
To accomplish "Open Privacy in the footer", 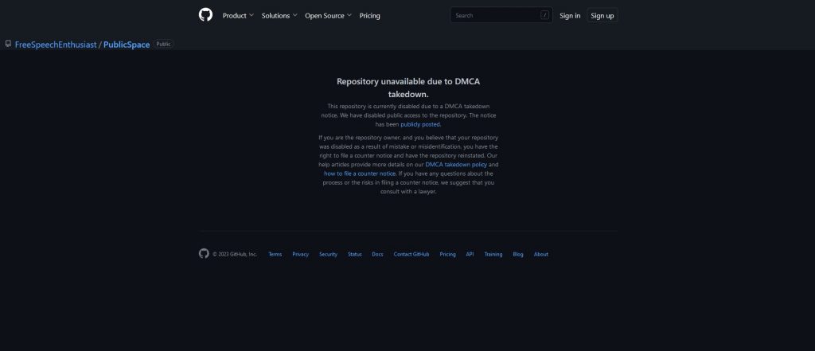I will point(300,254).
